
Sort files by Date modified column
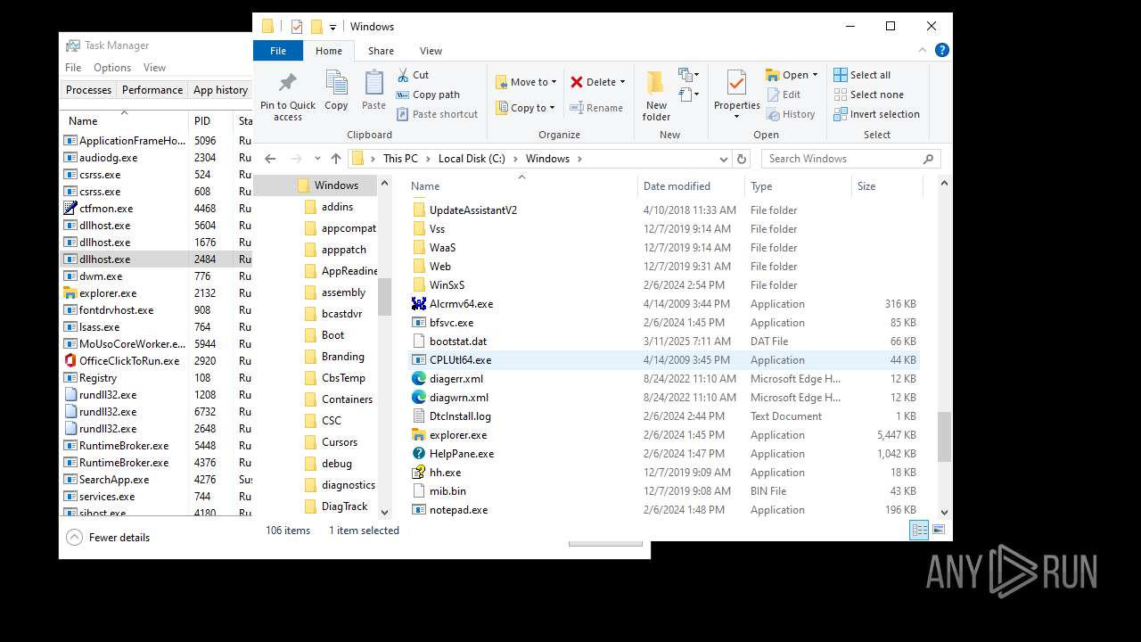pyautogui.click(x=691, y=186)
